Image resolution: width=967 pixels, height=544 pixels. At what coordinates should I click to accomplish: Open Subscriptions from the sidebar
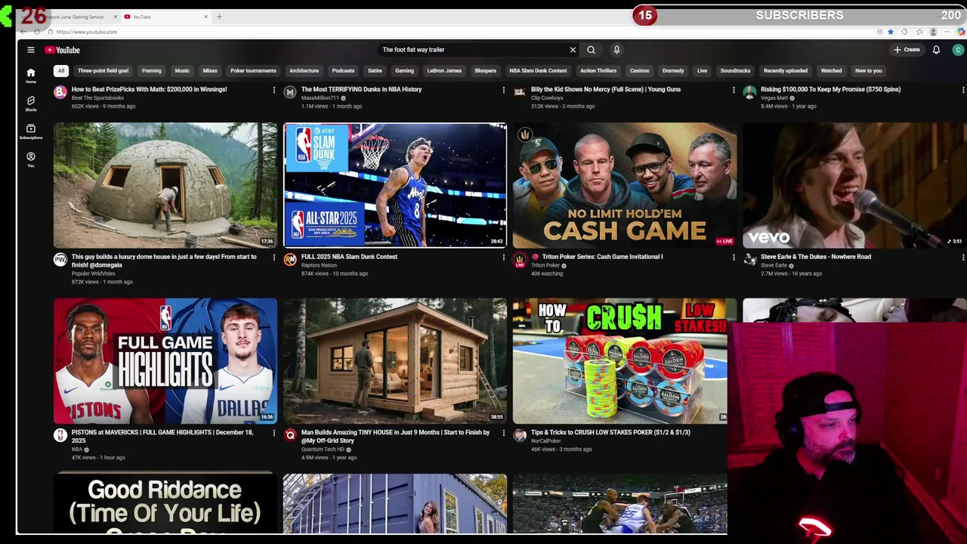(x=31, y=131)
